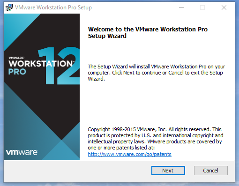This screenshot has width=239, height=186.
Task: Click the Workstation Pro 12 banner image
Action: point(42,87)
